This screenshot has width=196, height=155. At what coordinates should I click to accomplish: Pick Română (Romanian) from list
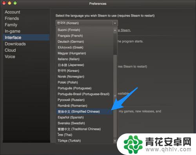pos(85,106)
